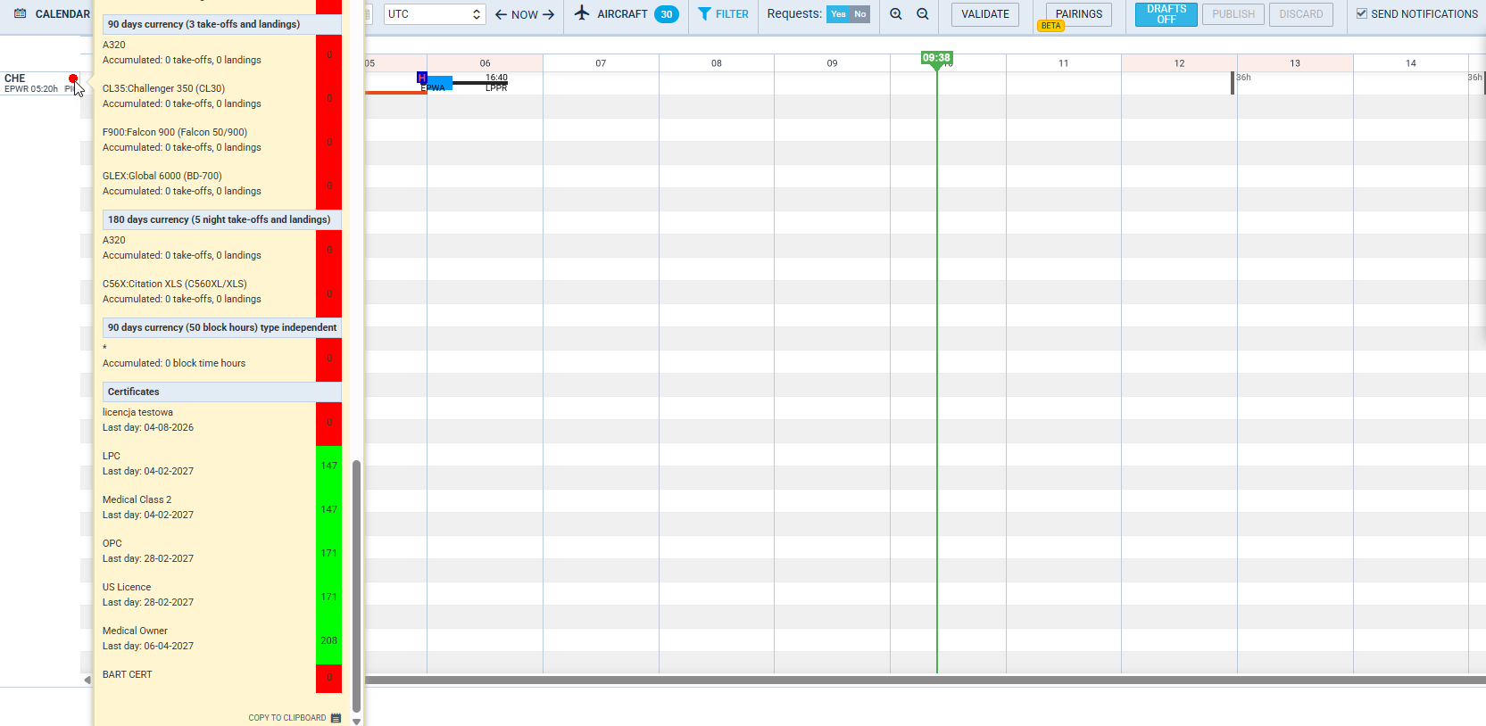Click green 208 indicator for Medical Owner

pyautogui.click(x=328, y=640)
